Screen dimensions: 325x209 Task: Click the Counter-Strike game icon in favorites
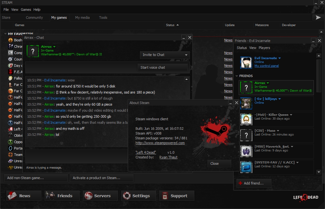11,59
